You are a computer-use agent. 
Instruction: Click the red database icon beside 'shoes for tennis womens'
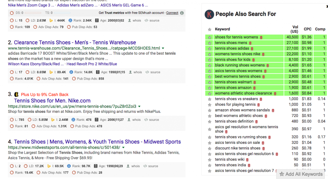pyautogui.click(x=261, y=37)
